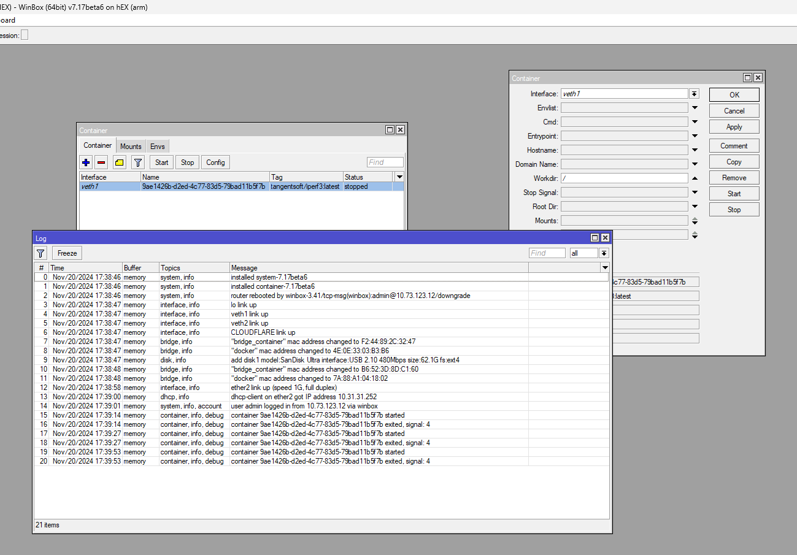The height and width of the screenshot is (555, 797).
Task: Maximize the Container list window
Action: pos(390,130)
